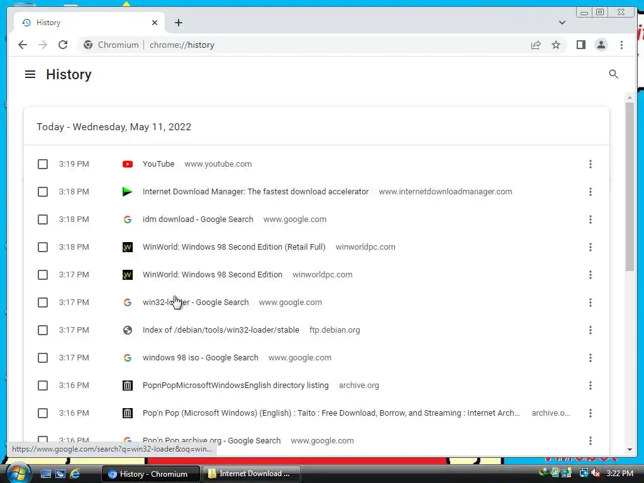Select the History browser tab
The image size is (644, 483).
tap(89, 23)
